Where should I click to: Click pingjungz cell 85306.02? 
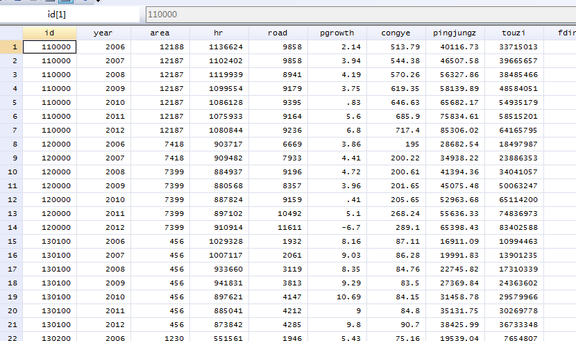[x=455, y=131]
